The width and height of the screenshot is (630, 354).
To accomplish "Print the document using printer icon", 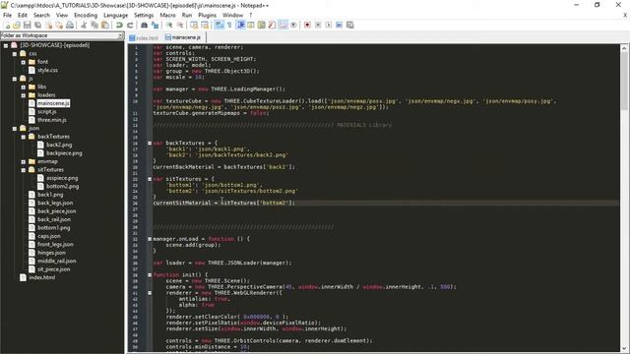I will [70, 25].
